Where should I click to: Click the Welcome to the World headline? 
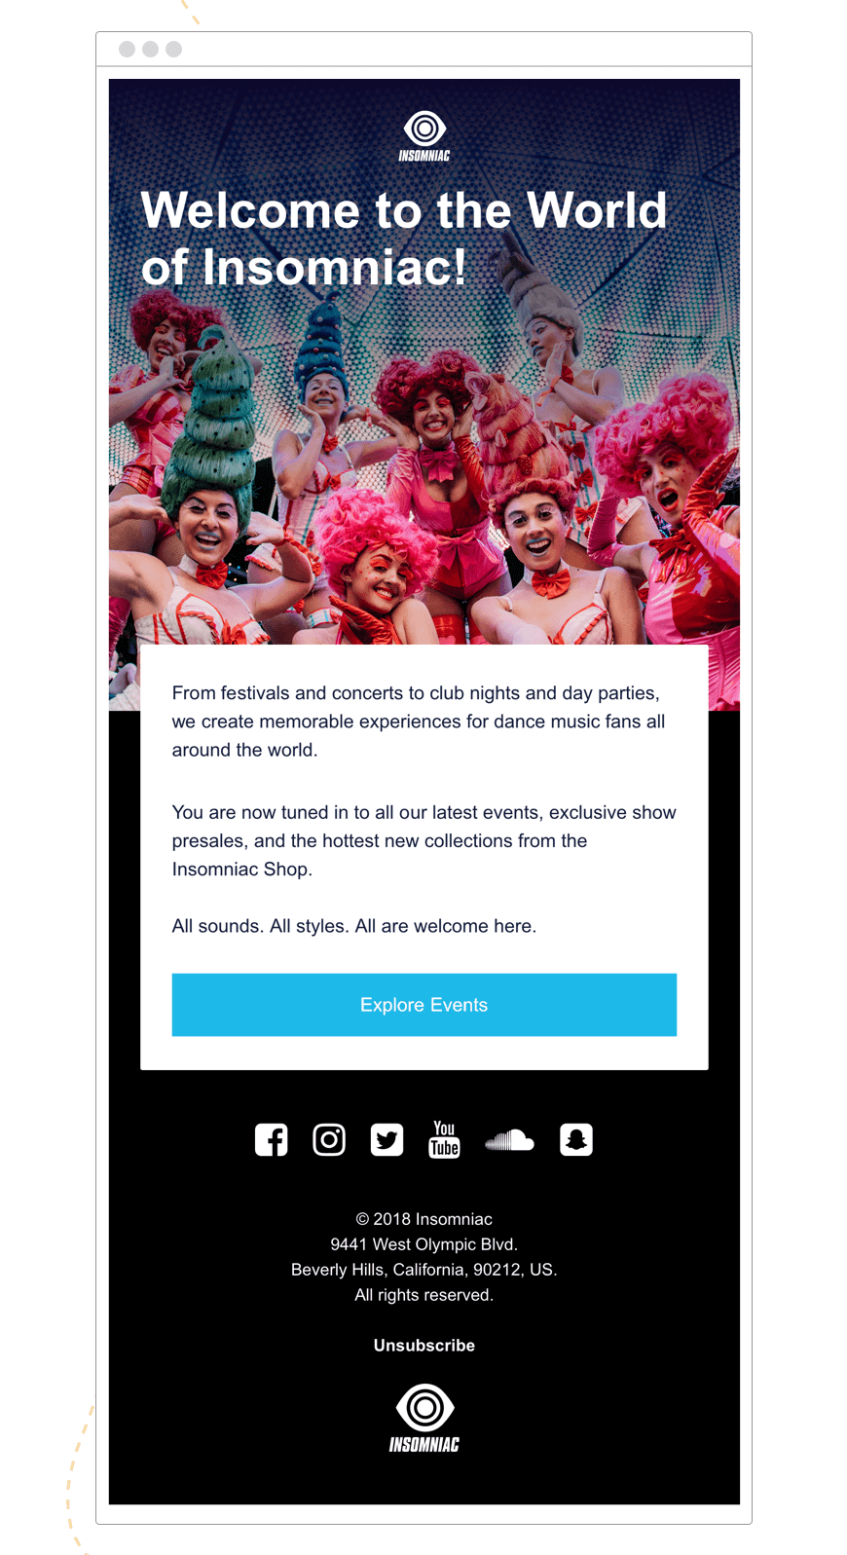(x=404, y=239)
